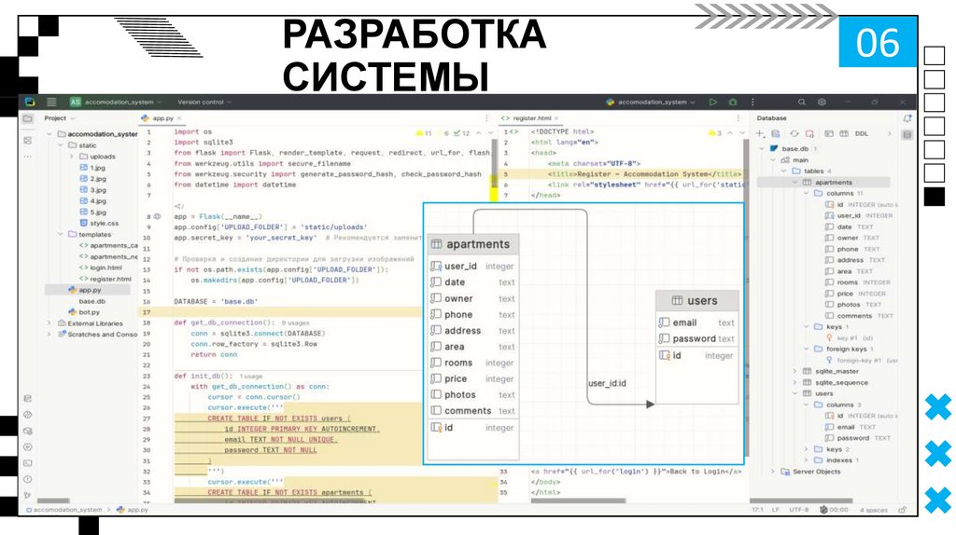
Task: Open the Services play-circle icon in left stripe
Action: click(27, 447)
